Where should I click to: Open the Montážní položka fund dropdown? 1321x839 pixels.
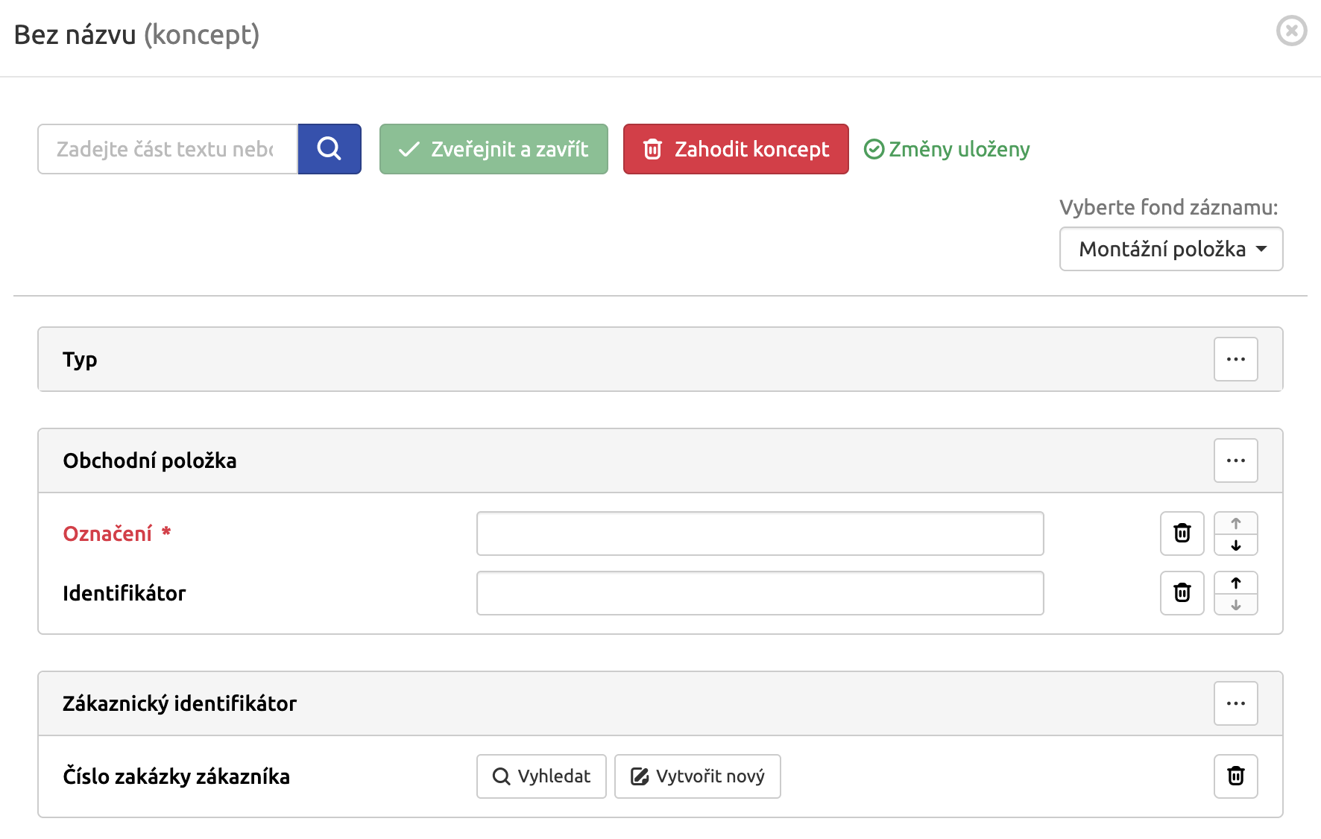click(x=1170, y=250)
